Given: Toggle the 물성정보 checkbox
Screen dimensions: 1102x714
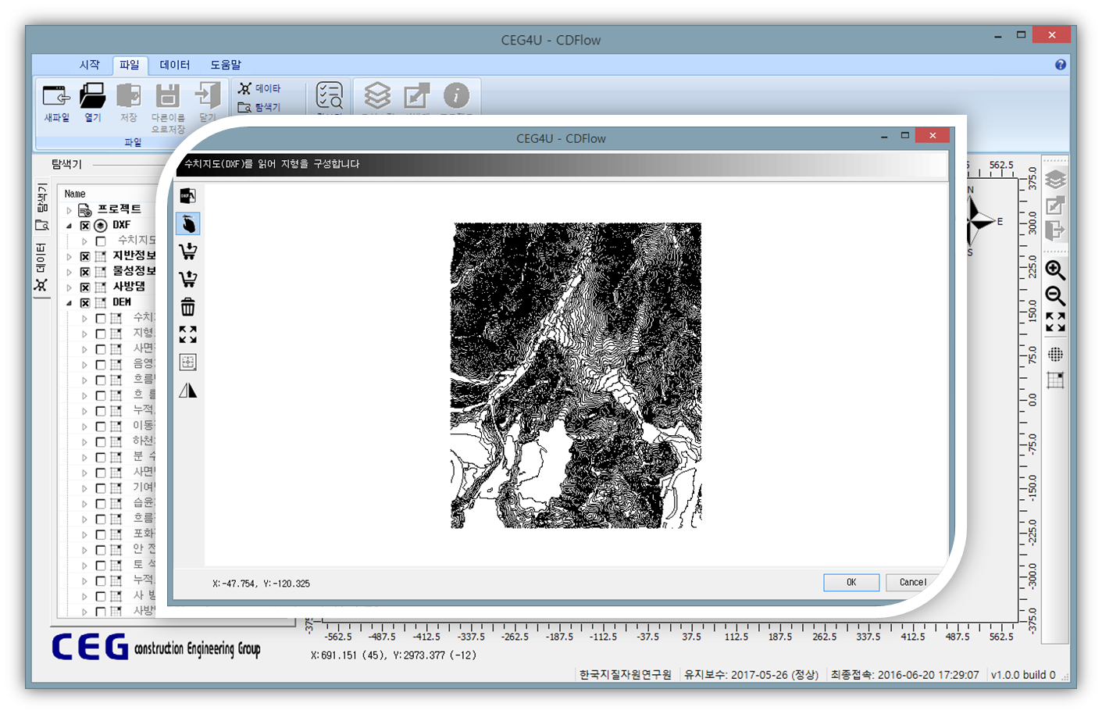Looking at the screenshot, I should pyautogui.click(x=85, y=272).
